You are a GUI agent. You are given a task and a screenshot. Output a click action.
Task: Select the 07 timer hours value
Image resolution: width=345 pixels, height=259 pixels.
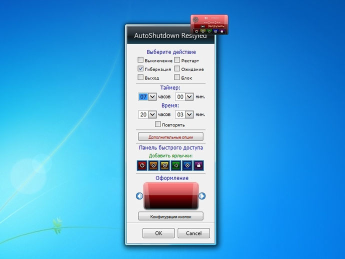[143, 96]
